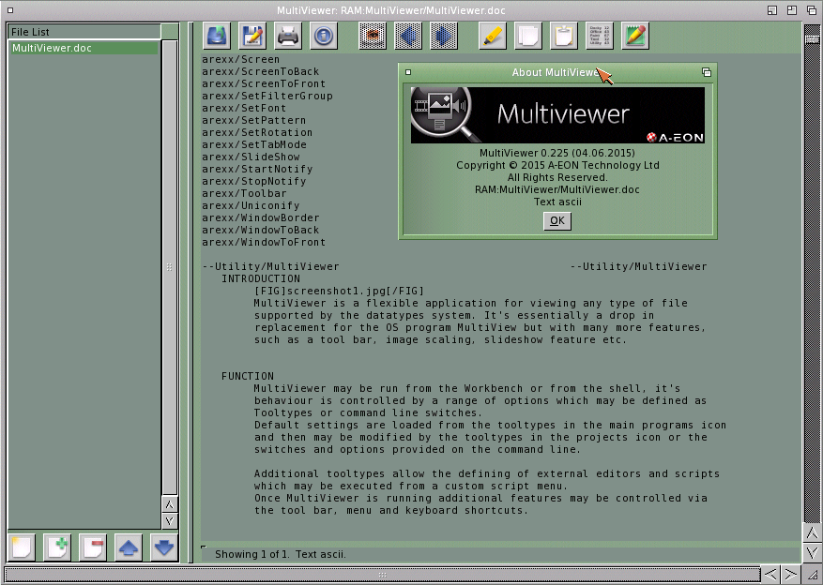This screenshot has width=823, height=585.
Task: Click the 'arexx/ScreenToBack' line
Action: point(260,72)
